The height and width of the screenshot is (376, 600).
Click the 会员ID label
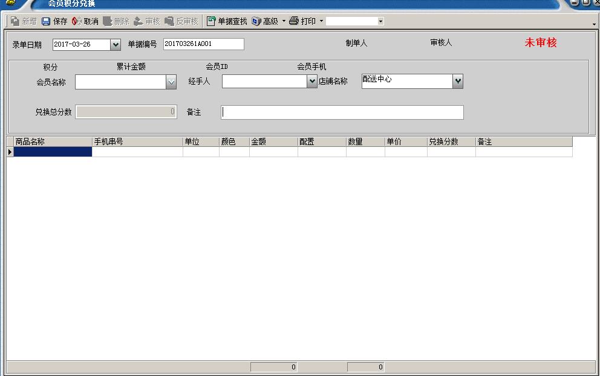(x=217, y=66)
